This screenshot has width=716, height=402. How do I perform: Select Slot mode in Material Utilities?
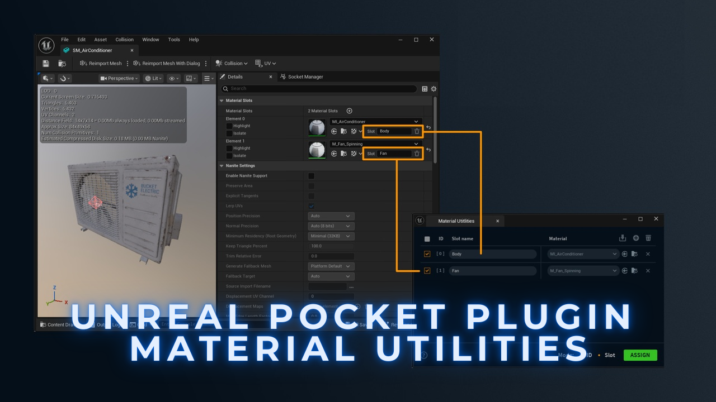coord(610,355)
